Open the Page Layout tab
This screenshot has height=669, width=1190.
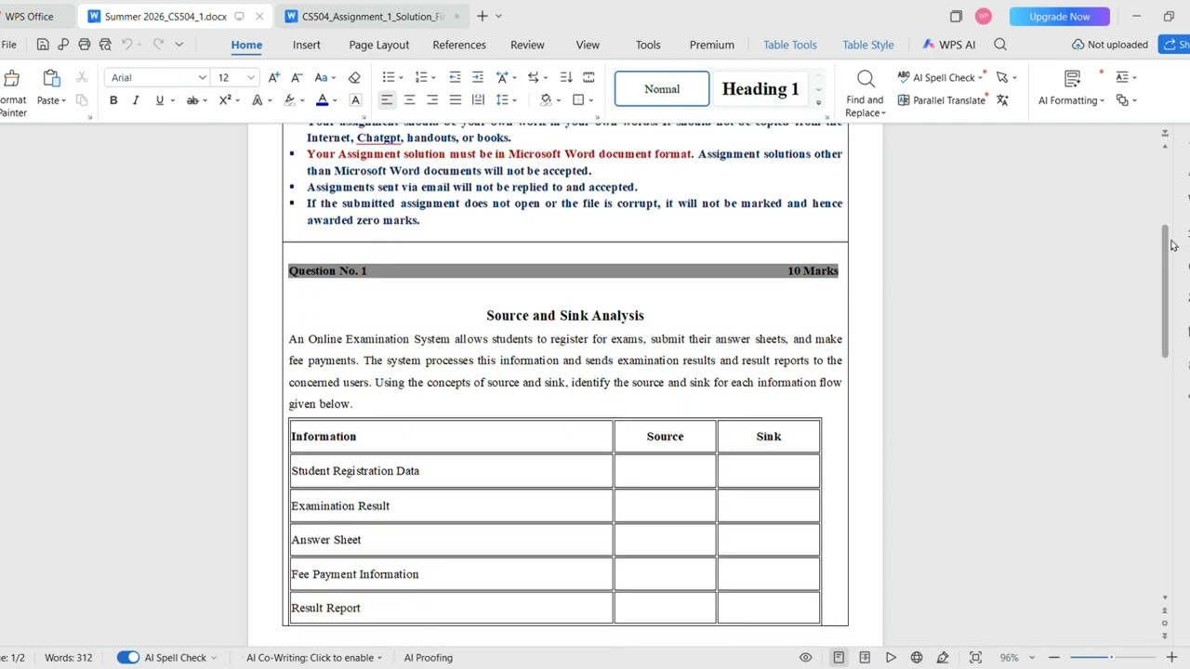(x=378, y=45)
